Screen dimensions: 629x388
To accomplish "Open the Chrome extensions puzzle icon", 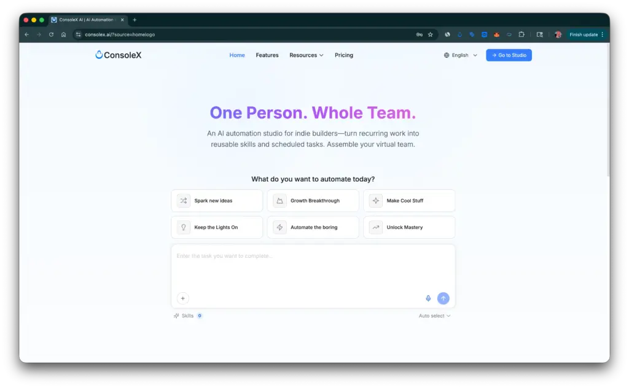I will point(522,34).
